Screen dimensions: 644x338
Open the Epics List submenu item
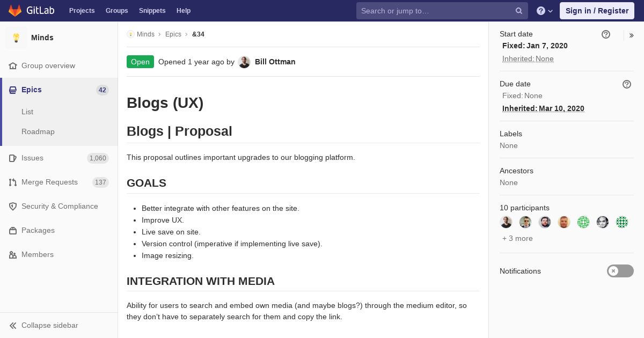click(x=27, y=112)
